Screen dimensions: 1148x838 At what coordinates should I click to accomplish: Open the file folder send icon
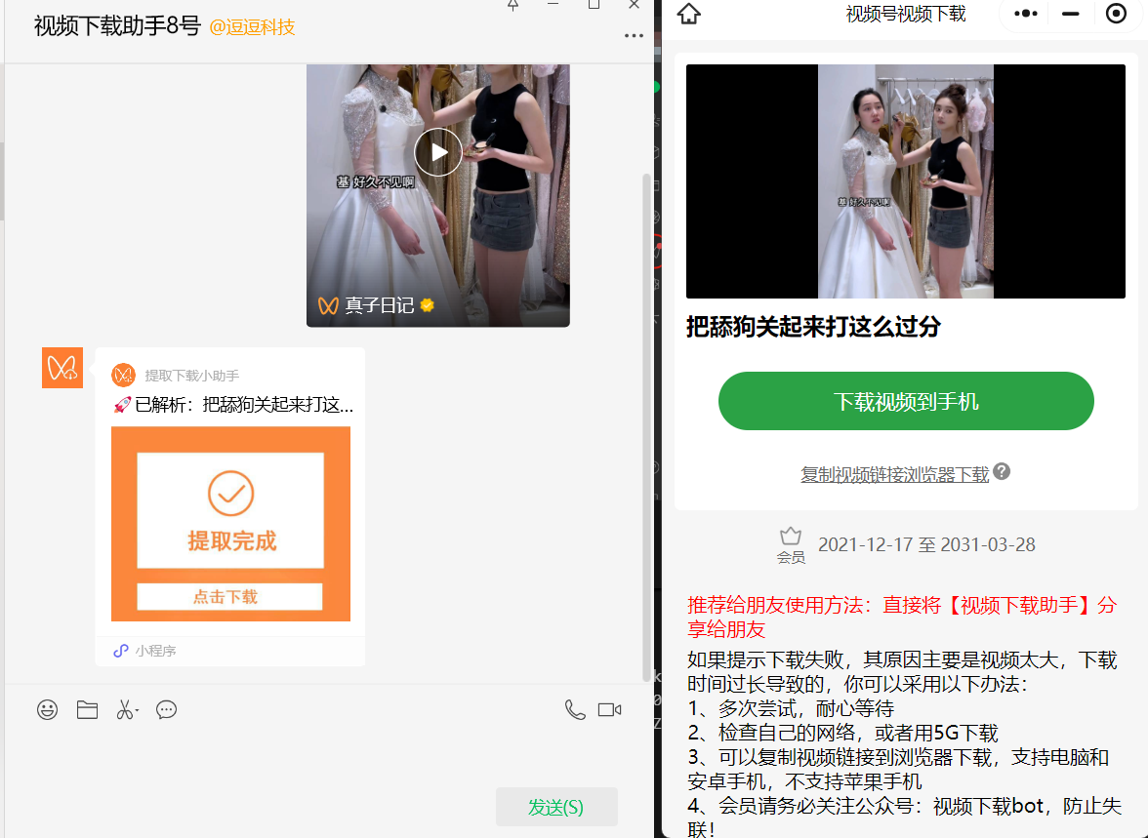pyautogui.click(x=87, y=710)
